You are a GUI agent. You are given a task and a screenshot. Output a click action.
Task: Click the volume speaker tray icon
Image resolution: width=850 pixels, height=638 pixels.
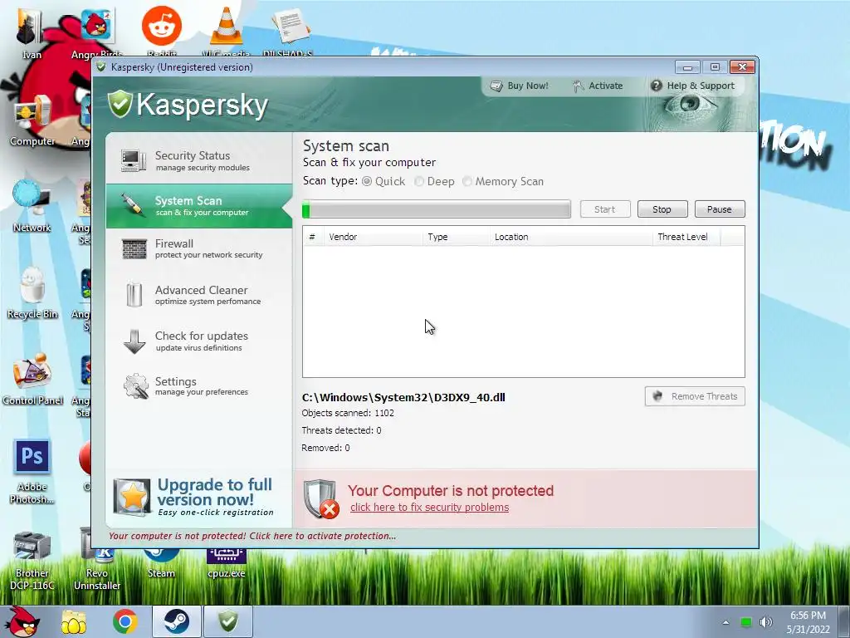coord(765,622)
